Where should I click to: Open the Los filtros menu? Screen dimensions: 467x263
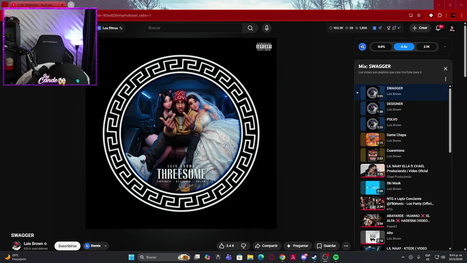[x=110, y=28]
